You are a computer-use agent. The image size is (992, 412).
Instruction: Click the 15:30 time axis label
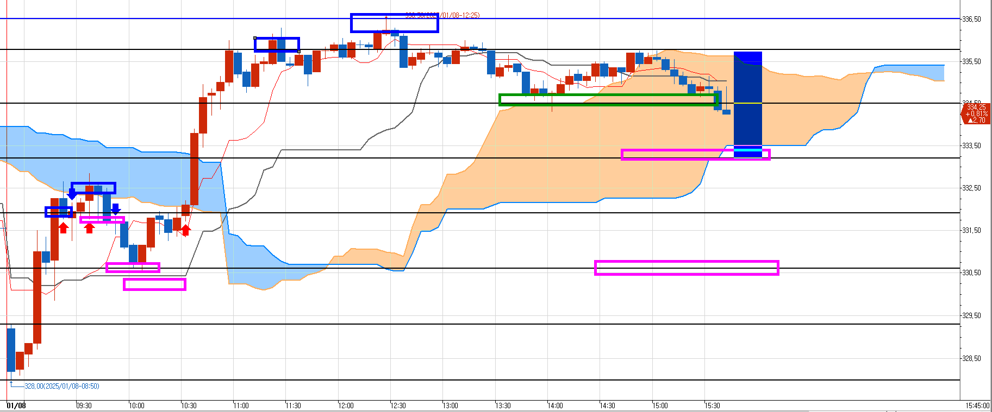(x=712, y=405)
